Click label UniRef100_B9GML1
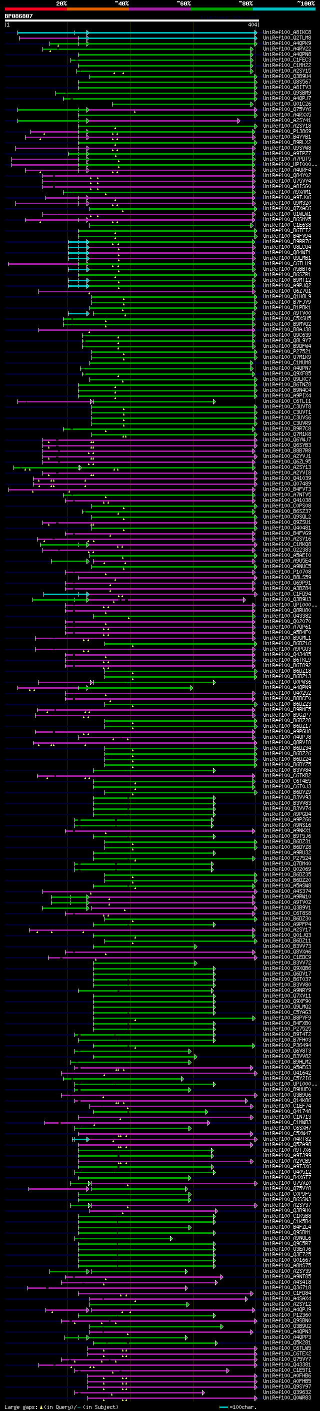The width and height of the screenshot is (320, 1411). coord(286,638)
